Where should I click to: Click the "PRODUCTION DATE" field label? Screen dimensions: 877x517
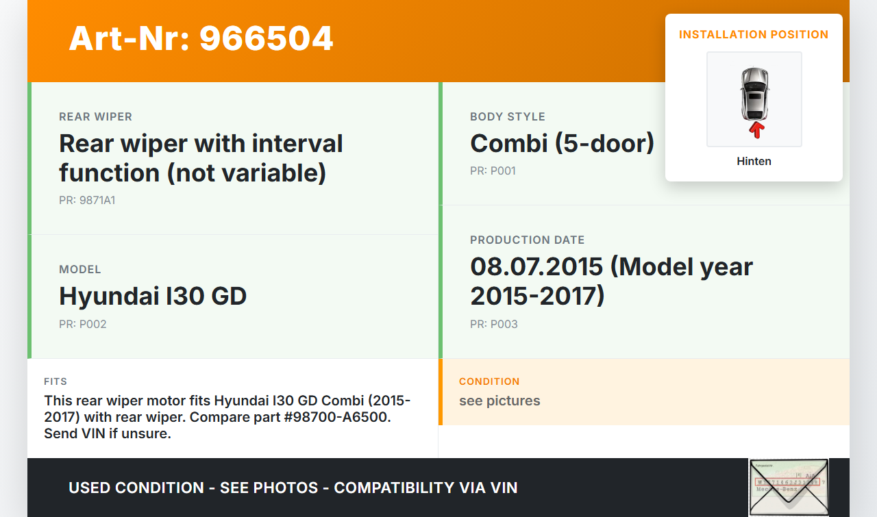click(x=528, y=240)
